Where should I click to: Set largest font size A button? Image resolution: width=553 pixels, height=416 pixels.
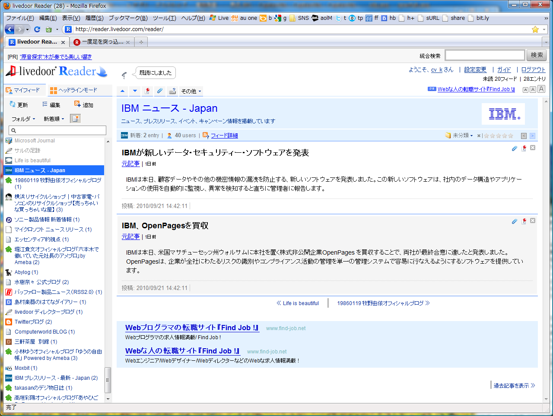pos(541,89)
